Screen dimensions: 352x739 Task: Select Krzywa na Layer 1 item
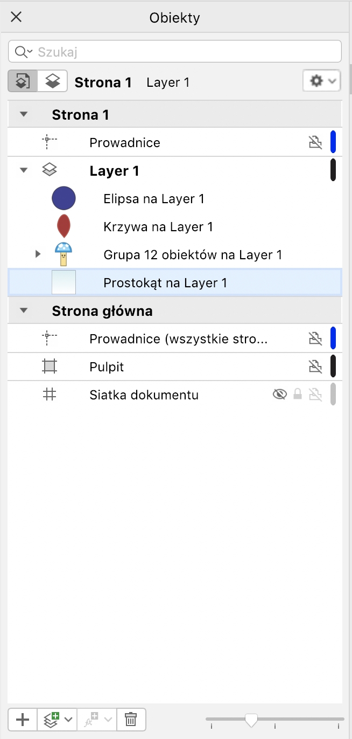[x=158, y=227]
